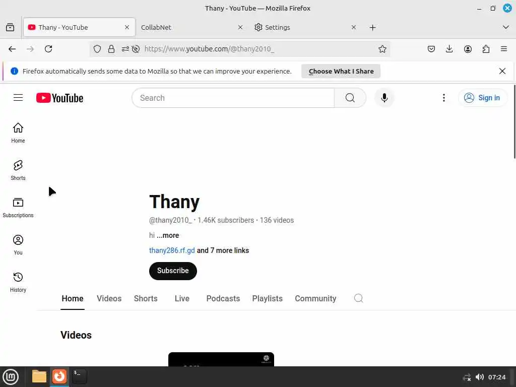Screen dimensions: 516x387
Task: Open Shorts in YouTube sidebar
Action: [18, 170]
